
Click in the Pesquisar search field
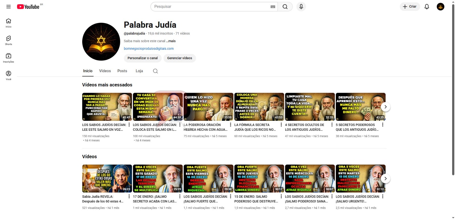[210, 7]
